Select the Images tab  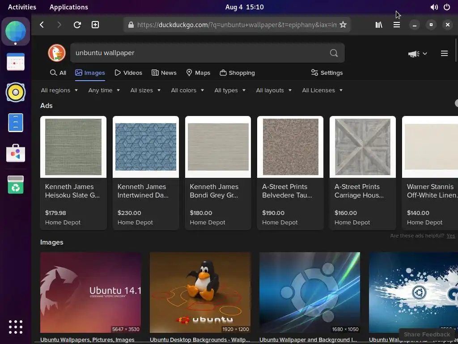[90, 73]
